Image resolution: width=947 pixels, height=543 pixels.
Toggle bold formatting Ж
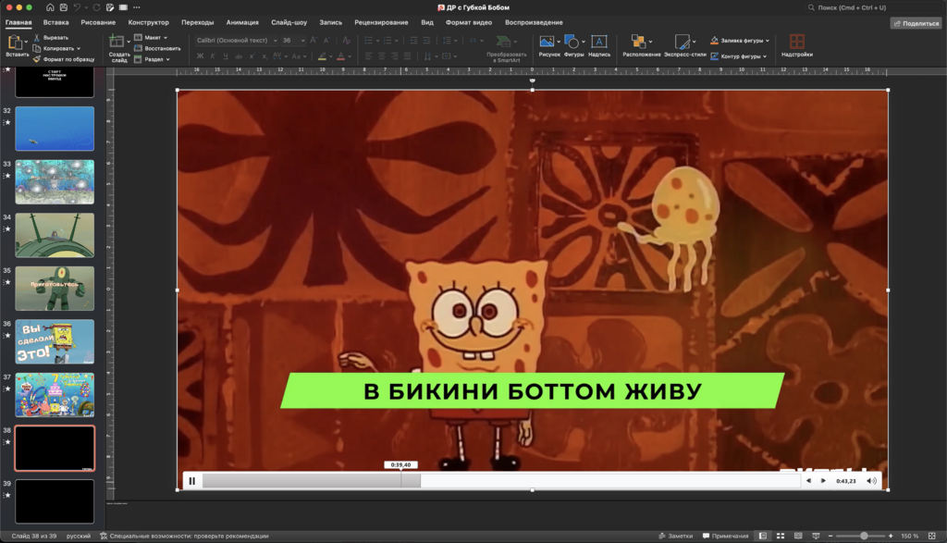200,56
